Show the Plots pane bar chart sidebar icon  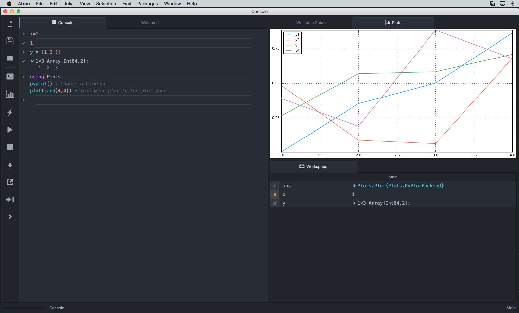point(10,94)
